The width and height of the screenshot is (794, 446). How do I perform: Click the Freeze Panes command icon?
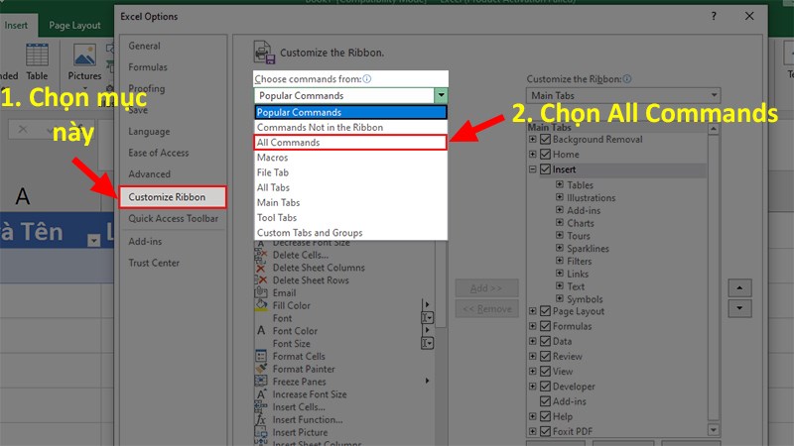(x=261, y=382)
